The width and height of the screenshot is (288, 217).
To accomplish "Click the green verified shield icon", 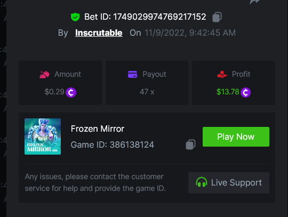I will pyautogui.click(x=75, y=17).
